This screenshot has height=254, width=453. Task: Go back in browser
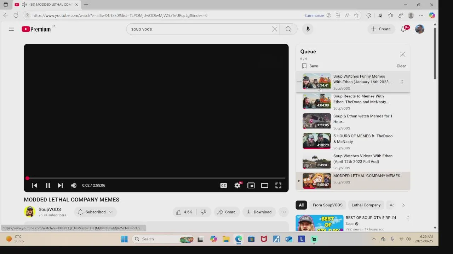(5, 15)
